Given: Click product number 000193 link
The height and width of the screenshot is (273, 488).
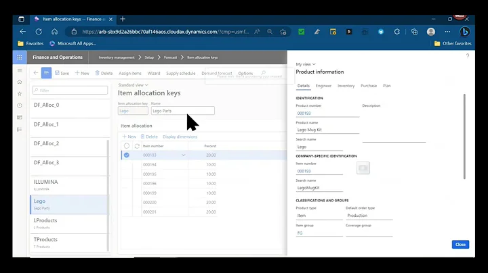Looking at the screenshot, I should coord(304,114).
